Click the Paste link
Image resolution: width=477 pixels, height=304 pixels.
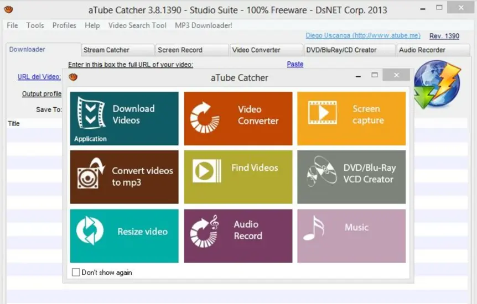295,64
